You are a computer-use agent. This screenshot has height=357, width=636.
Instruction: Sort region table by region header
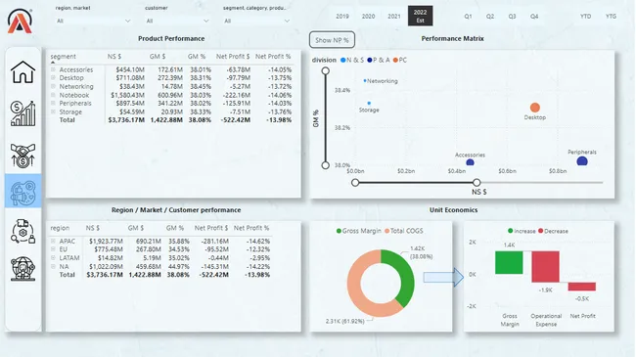(x=60, y=228)
